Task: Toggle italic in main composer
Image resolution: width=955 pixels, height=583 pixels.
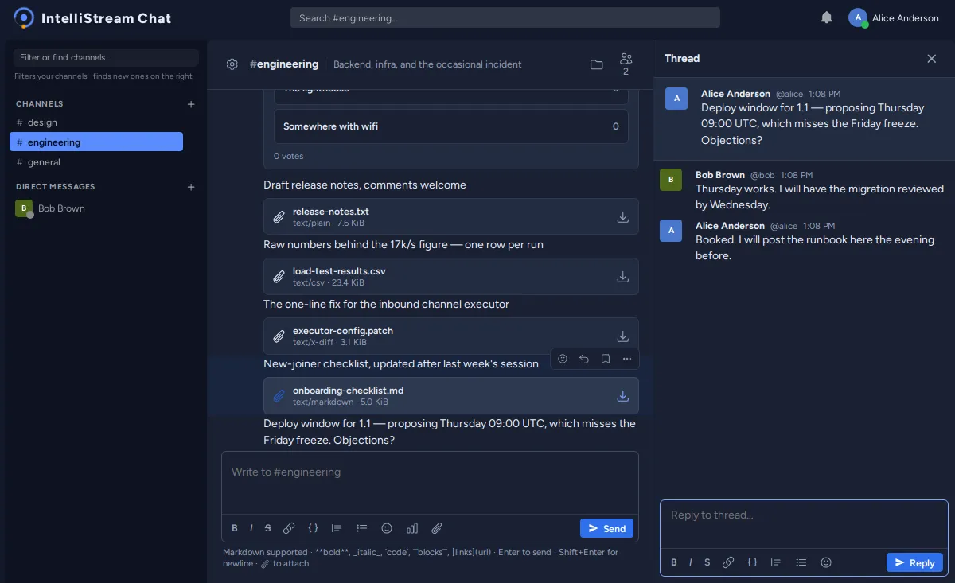Action: (251, 528)
